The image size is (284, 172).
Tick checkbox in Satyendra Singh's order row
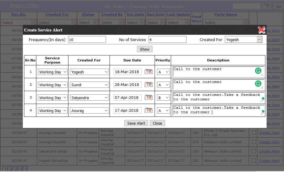[254, 151]
